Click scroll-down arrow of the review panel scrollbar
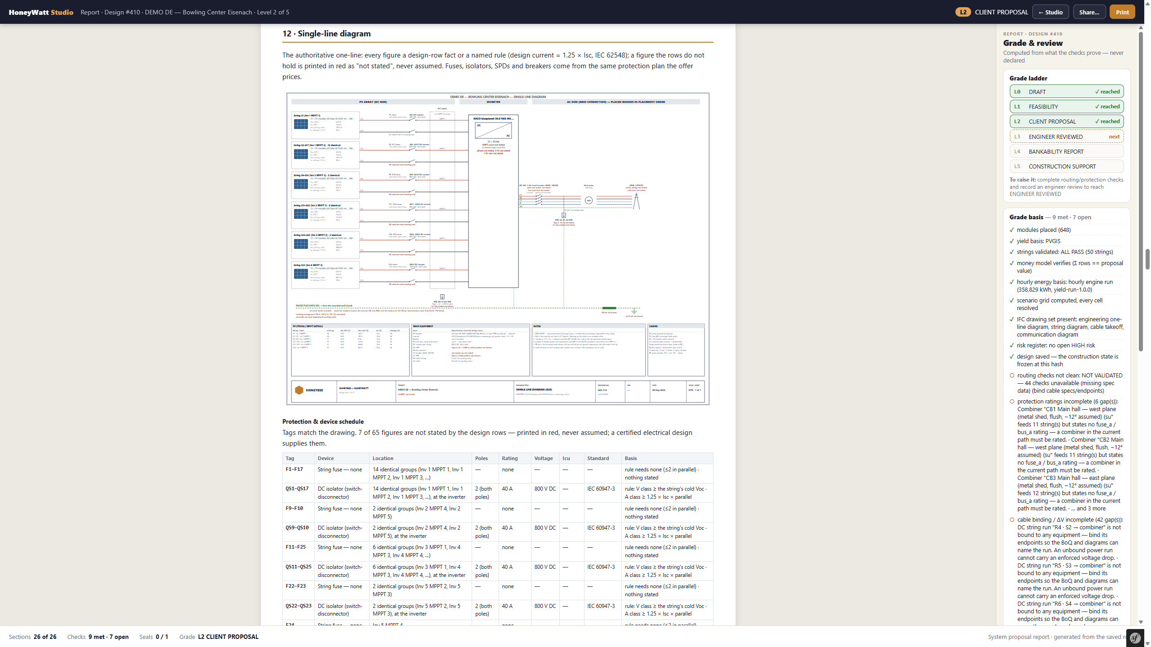 click(1141, 622)
